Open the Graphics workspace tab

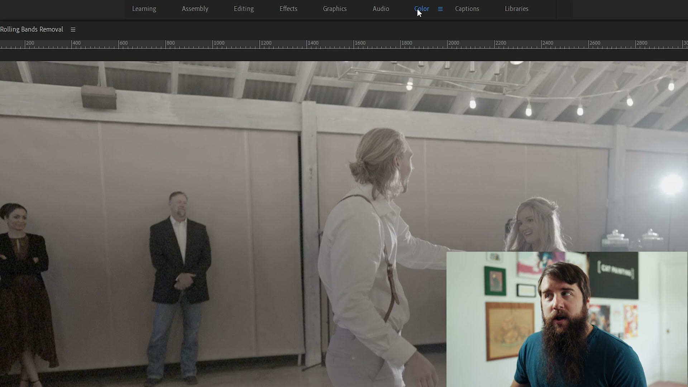coord(334,9)
